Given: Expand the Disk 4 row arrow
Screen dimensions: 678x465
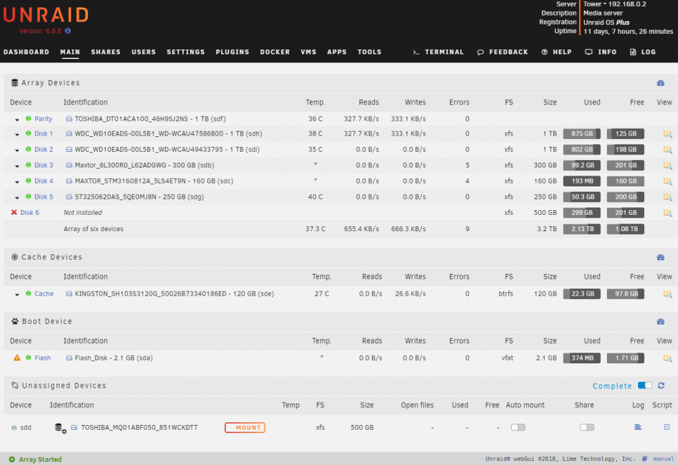Looking at the screenshot, I should pyautogui.click(x=17, y=182).
